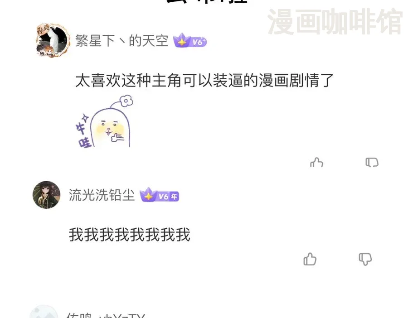Open the partially visible third commenter's username
Viewport: 408px width, 318px height.
(105, 315)
